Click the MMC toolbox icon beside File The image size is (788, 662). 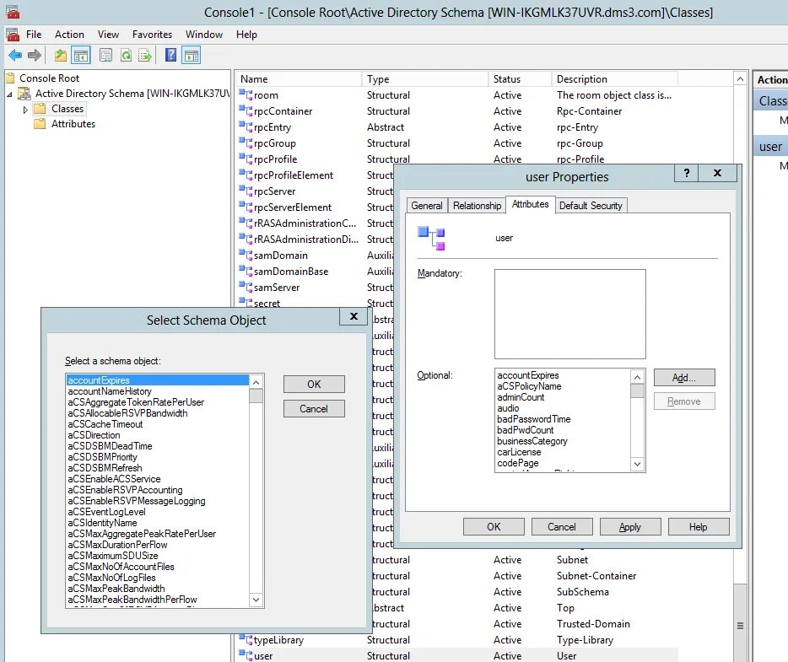(13, 35)
